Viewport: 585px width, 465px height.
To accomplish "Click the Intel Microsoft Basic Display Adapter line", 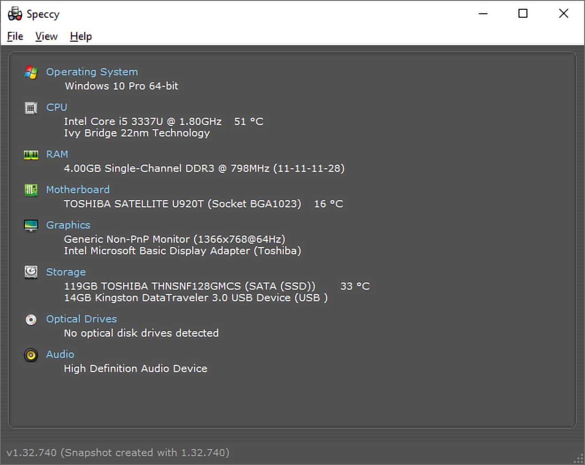I will (x=183, y=251).
